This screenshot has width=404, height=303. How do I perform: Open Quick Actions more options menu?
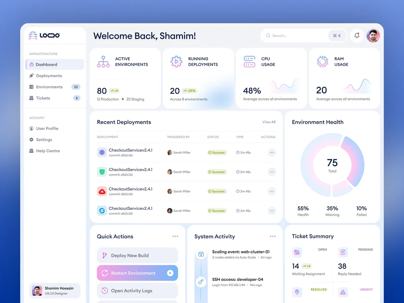175,236
